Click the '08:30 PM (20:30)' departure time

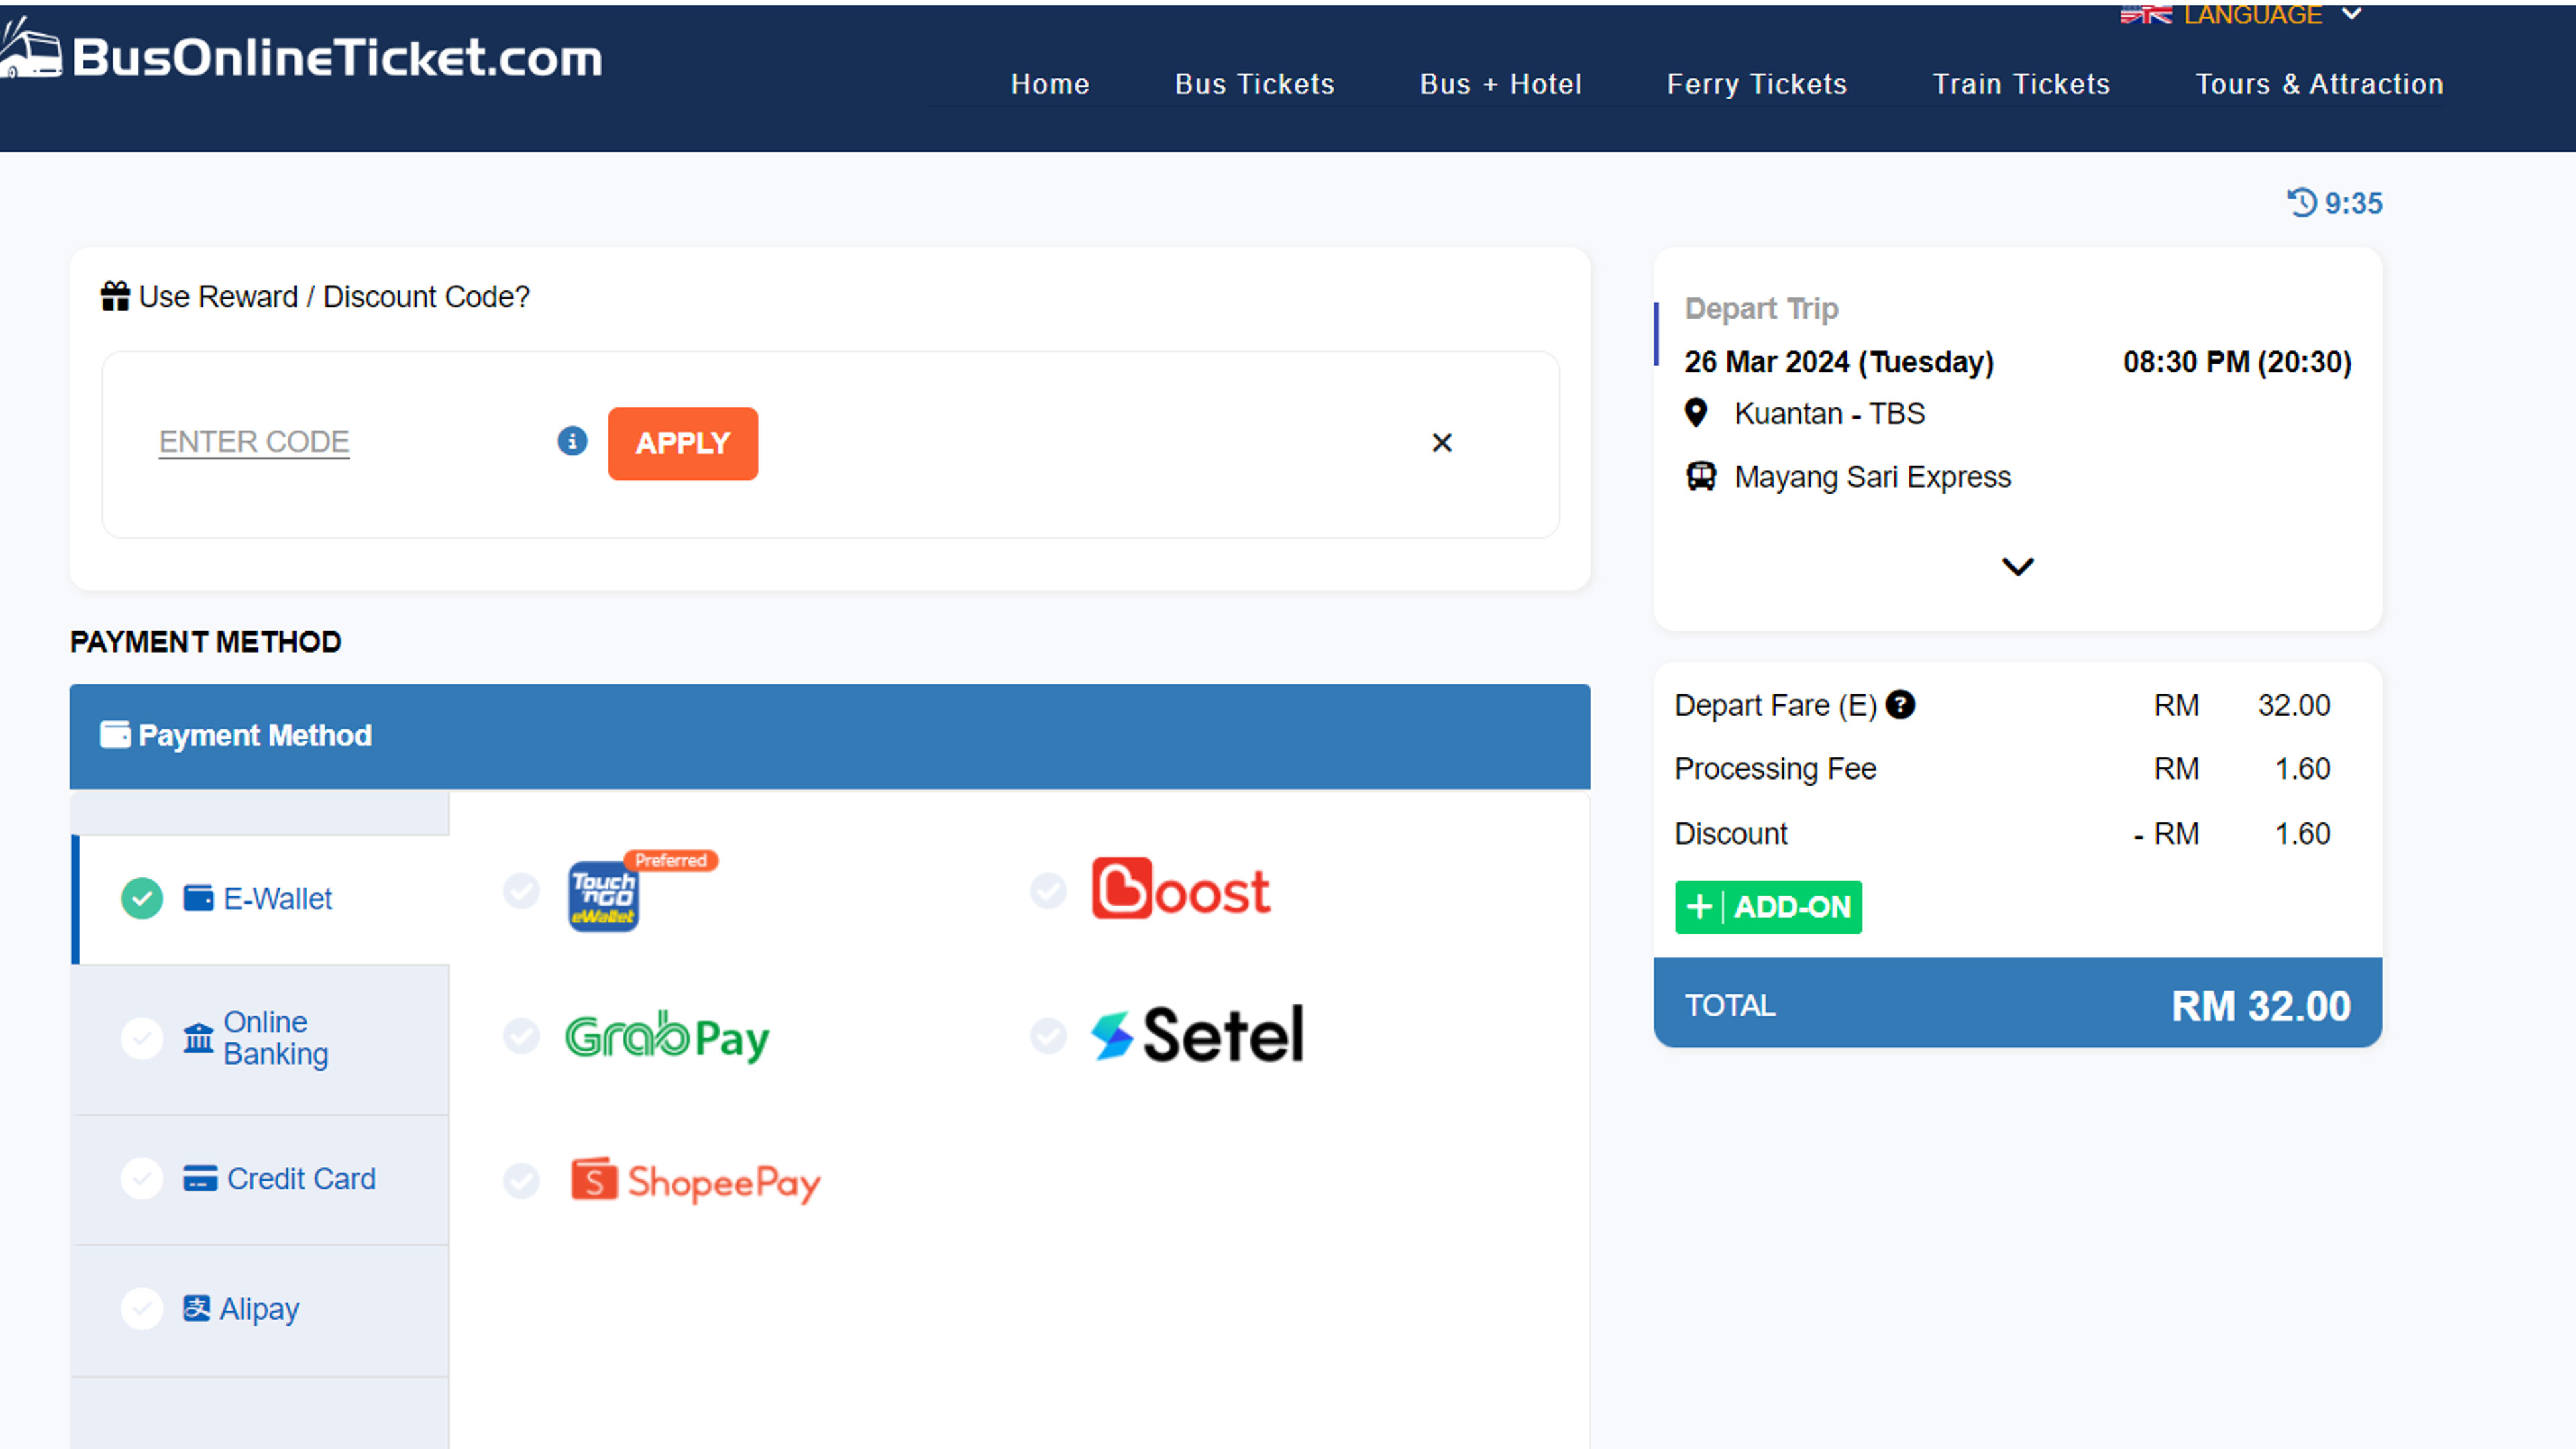click(x=2237, y=362)
